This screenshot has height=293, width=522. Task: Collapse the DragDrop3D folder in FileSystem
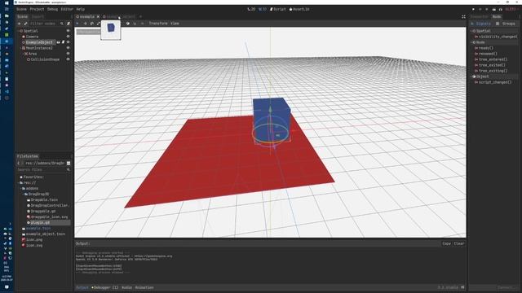pyautogui.click(x=23, y=194)
